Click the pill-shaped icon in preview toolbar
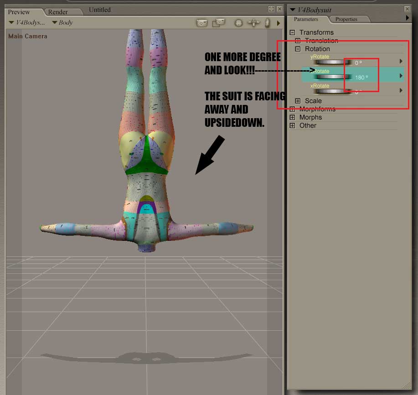 click(267, 23)
